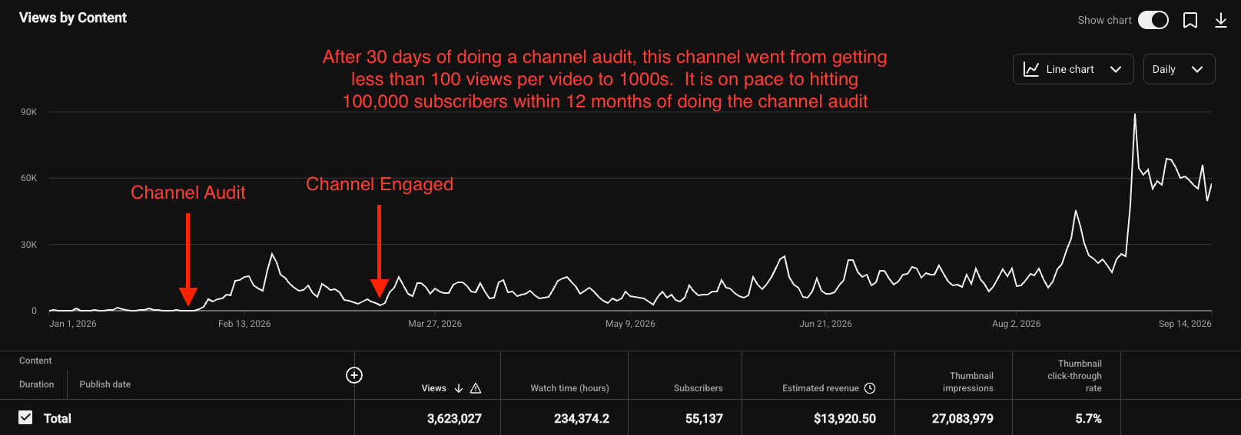Click the Show chart label

[x=1104, y=20]
